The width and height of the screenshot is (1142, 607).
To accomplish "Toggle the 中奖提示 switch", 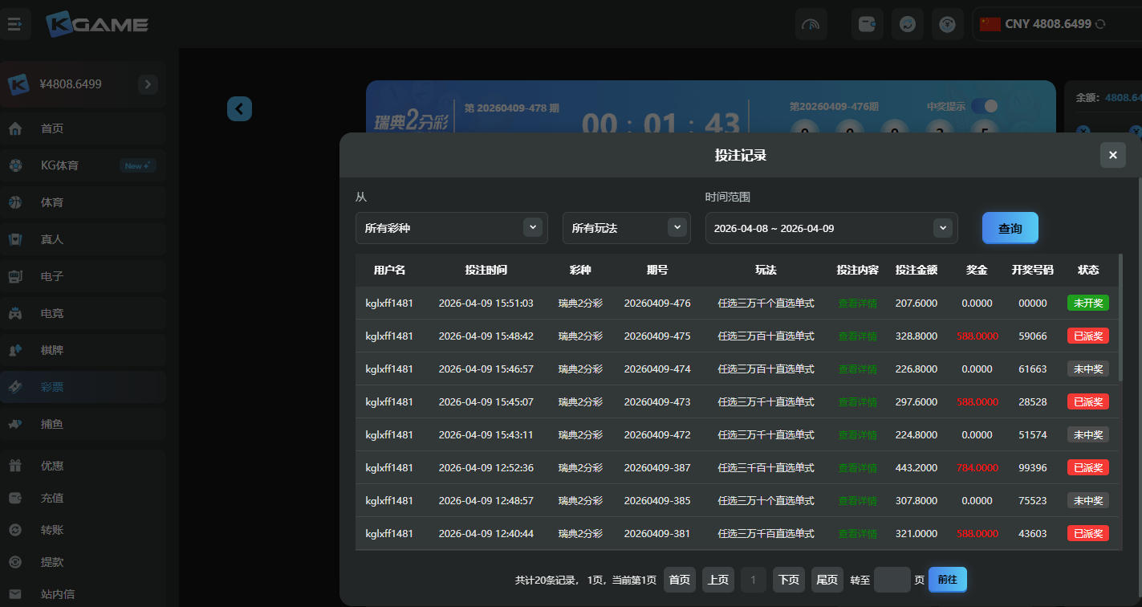I will pos(984,106).
